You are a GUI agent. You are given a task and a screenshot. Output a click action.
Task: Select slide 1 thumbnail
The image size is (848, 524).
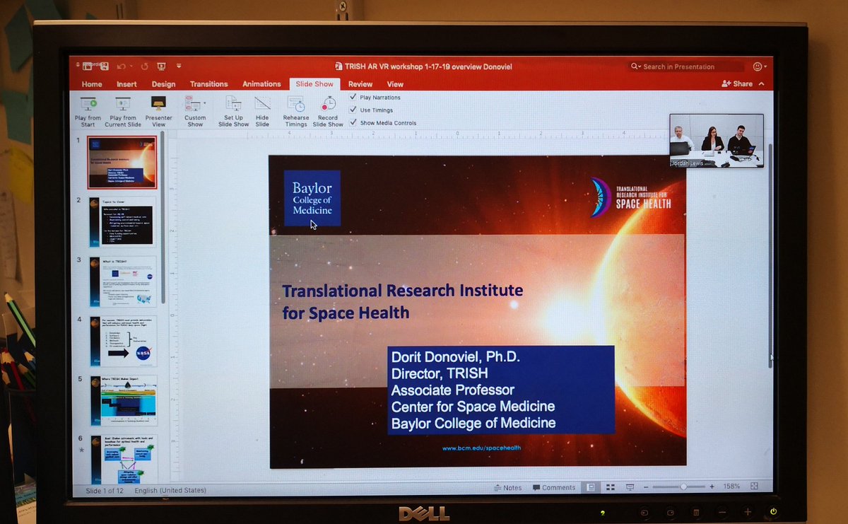pos(122,162)
